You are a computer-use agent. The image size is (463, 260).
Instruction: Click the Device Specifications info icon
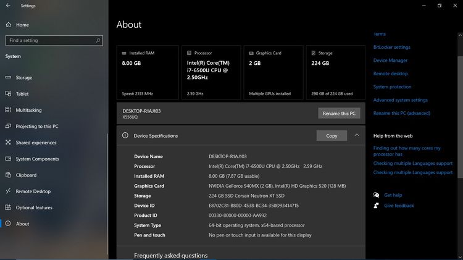pyautogui.click(x=125, y=135)
